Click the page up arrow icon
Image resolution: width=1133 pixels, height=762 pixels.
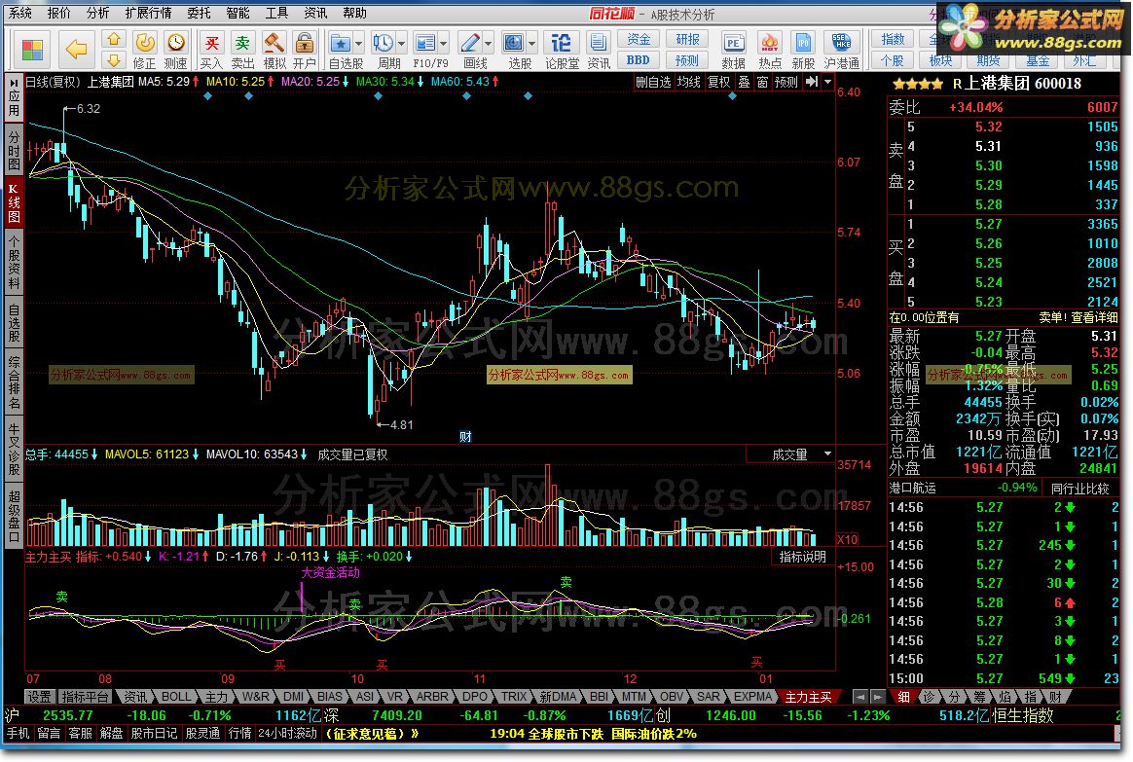pos(114,39)
